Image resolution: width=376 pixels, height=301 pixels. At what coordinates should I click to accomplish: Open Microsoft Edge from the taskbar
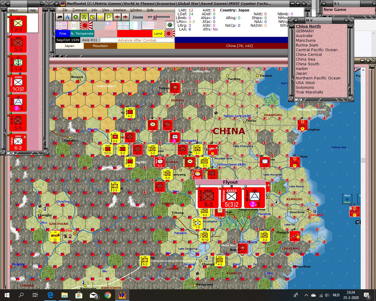(x=50, y=295)
